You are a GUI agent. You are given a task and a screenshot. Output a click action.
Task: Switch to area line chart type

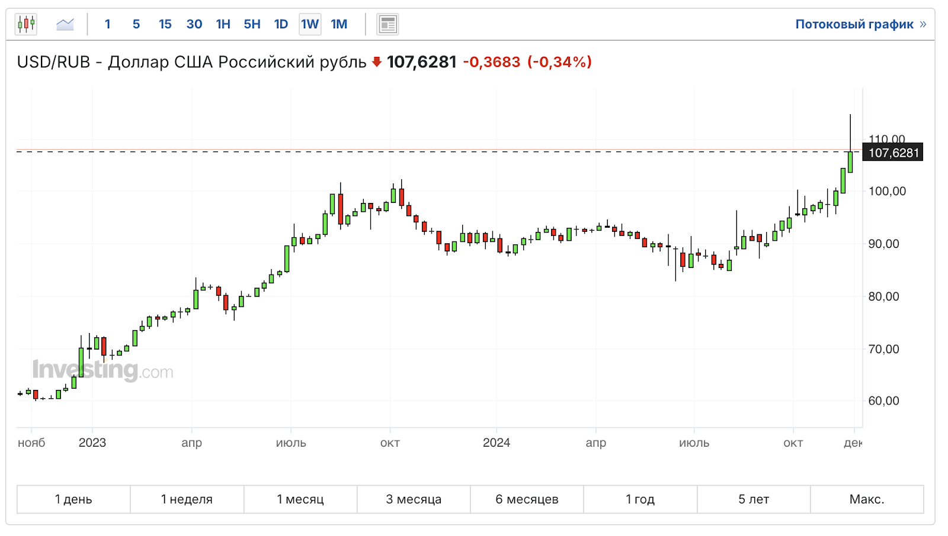[65, 24]
